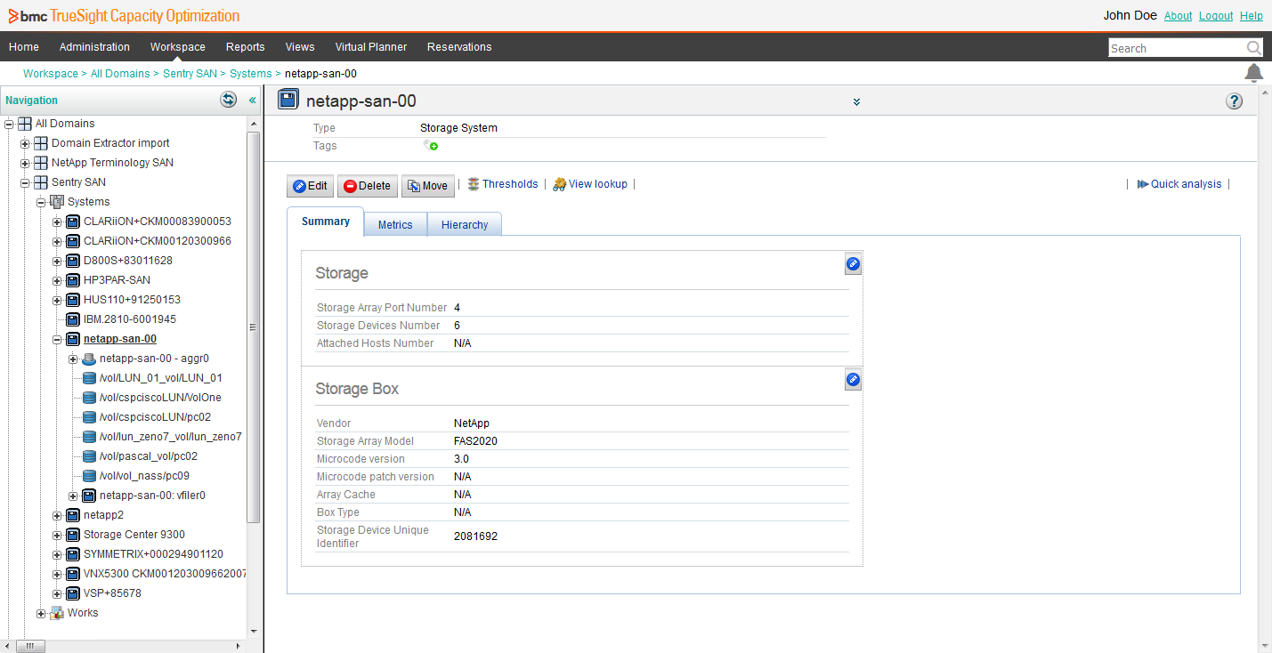Click the Logout link
This screenshot has height=653, width=1272.
click(1216, 16)
